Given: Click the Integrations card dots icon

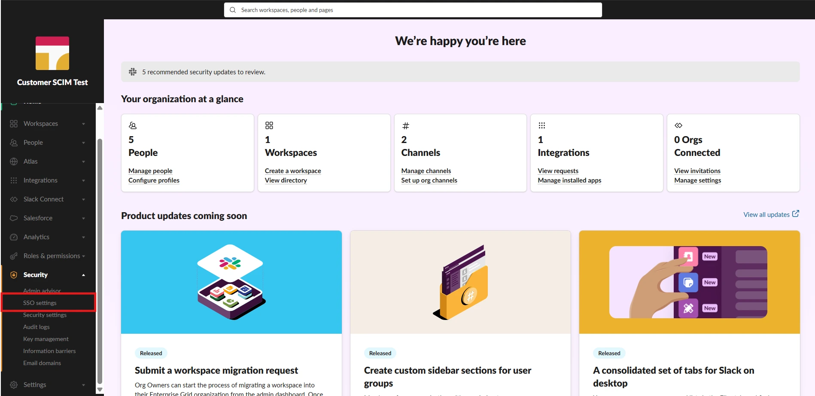Looking at the screenshot, I should pos(542,125).
